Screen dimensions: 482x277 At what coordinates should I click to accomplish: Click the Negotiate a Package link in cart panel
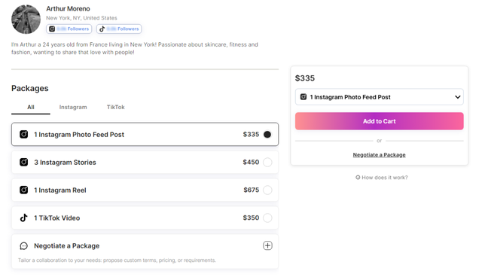[x=379, y=155]
